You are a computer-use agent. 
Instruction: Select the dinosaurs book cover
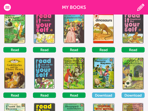pos(103,29)
